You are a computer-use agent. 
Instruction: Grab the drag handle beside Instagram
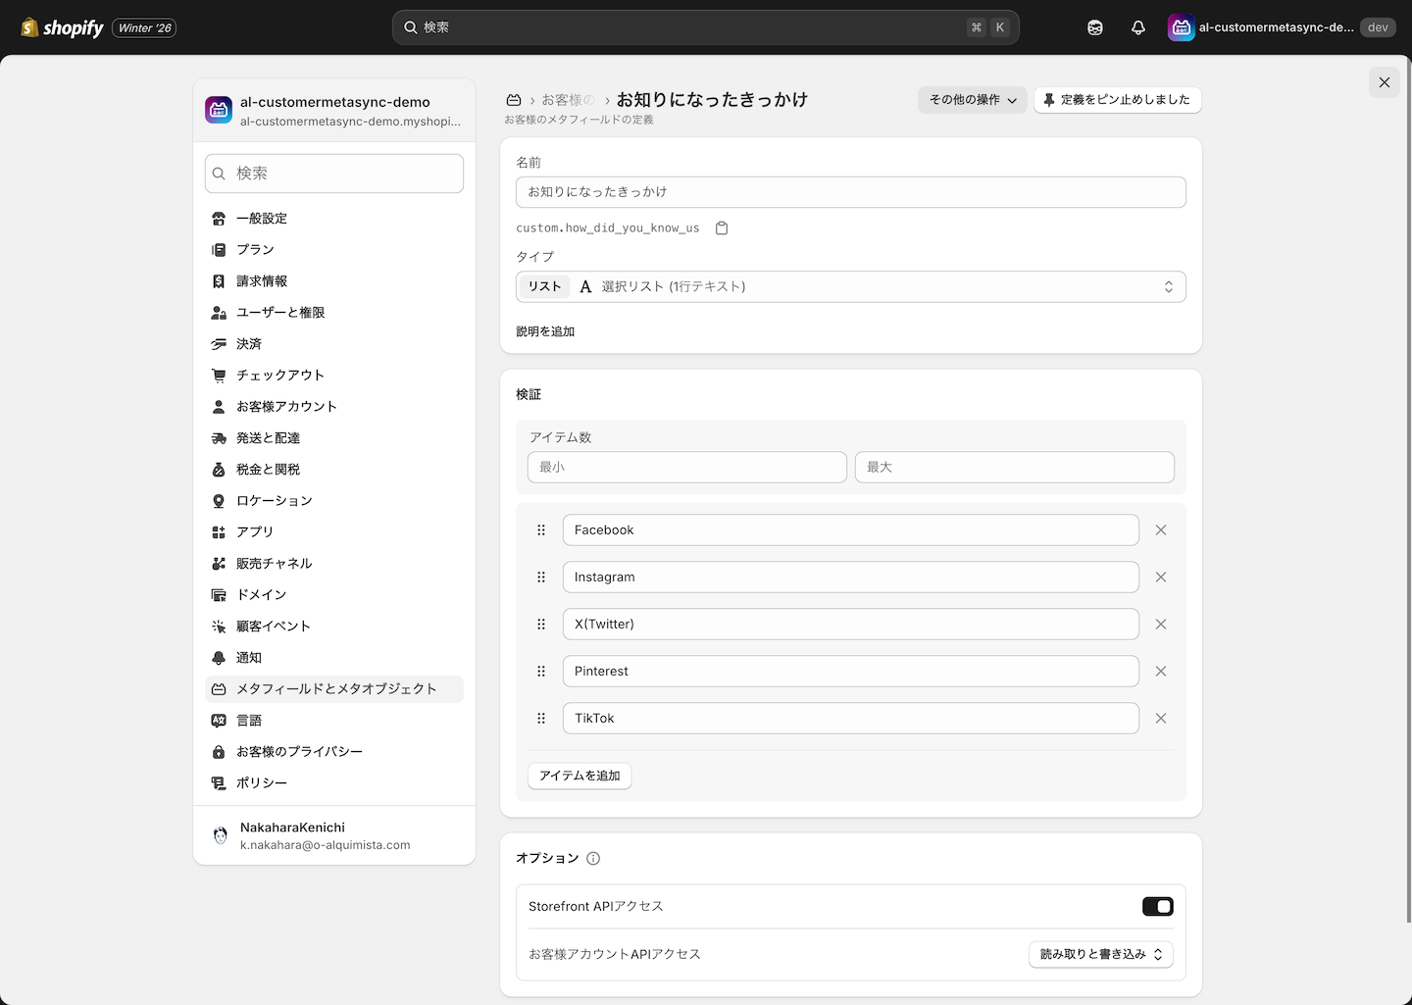point(541,578)
